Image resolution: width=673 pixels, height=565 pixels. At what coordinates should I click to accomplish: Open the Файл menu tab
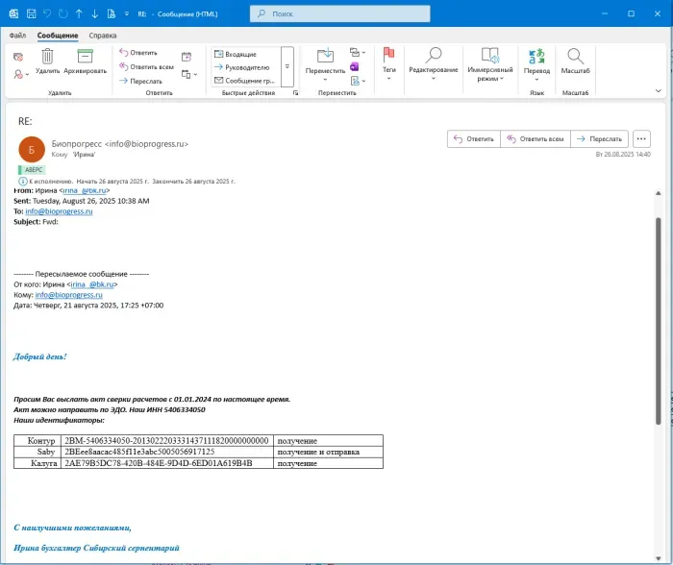[17, 36]
